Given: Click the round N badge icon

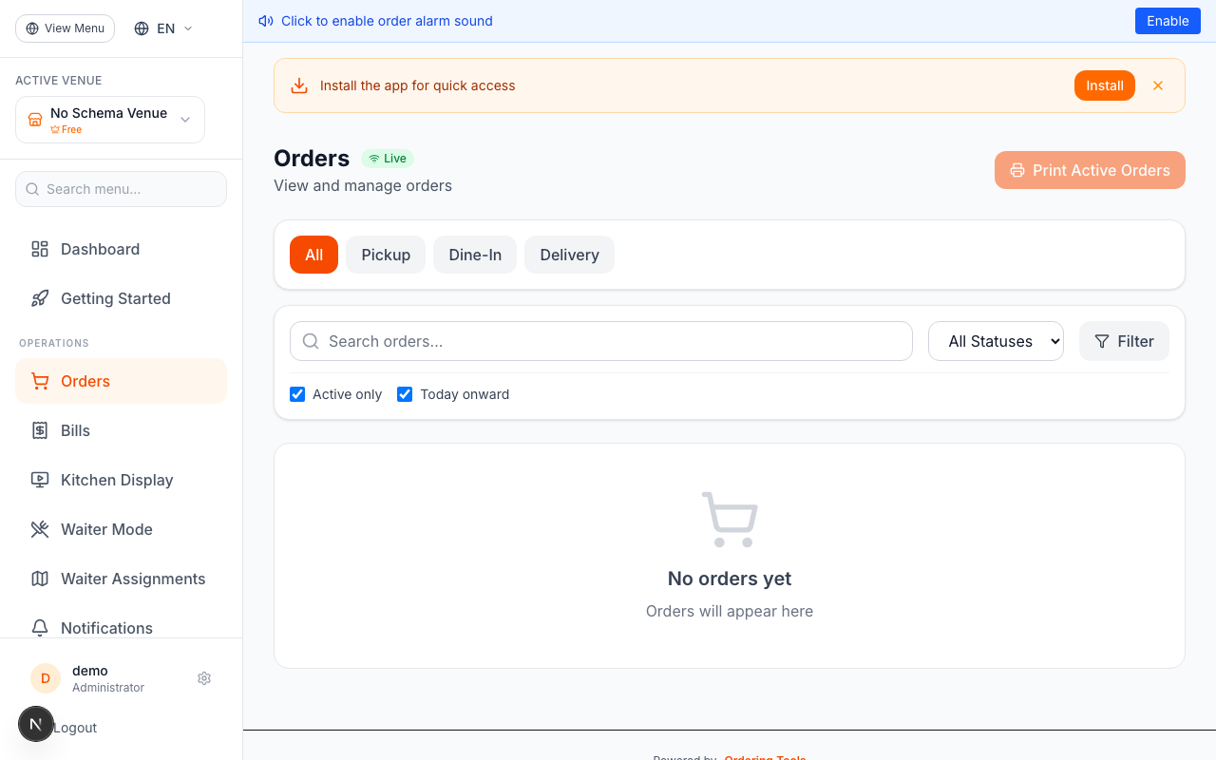Looking at the screenshot, I should click(x=36, y=724).
